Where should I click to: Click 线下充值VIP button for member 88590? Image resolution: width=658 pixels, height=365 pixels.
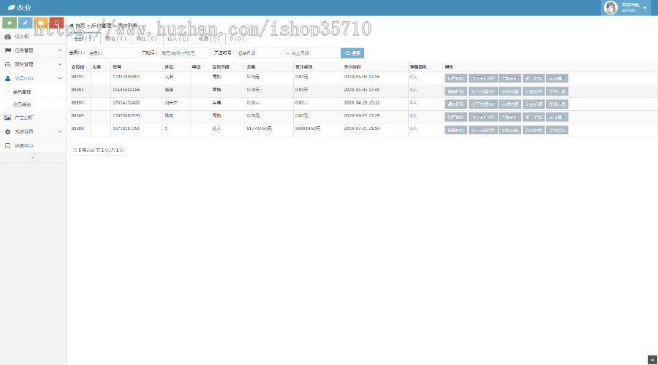point(483,104)
